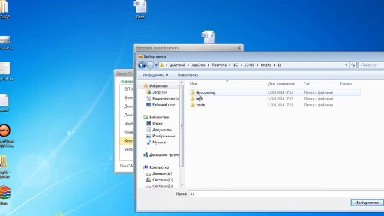The height and width of the screenshot is (216, 384).
Task: Sort by the 'Размер' column header
Action: (x=346, y=84)
